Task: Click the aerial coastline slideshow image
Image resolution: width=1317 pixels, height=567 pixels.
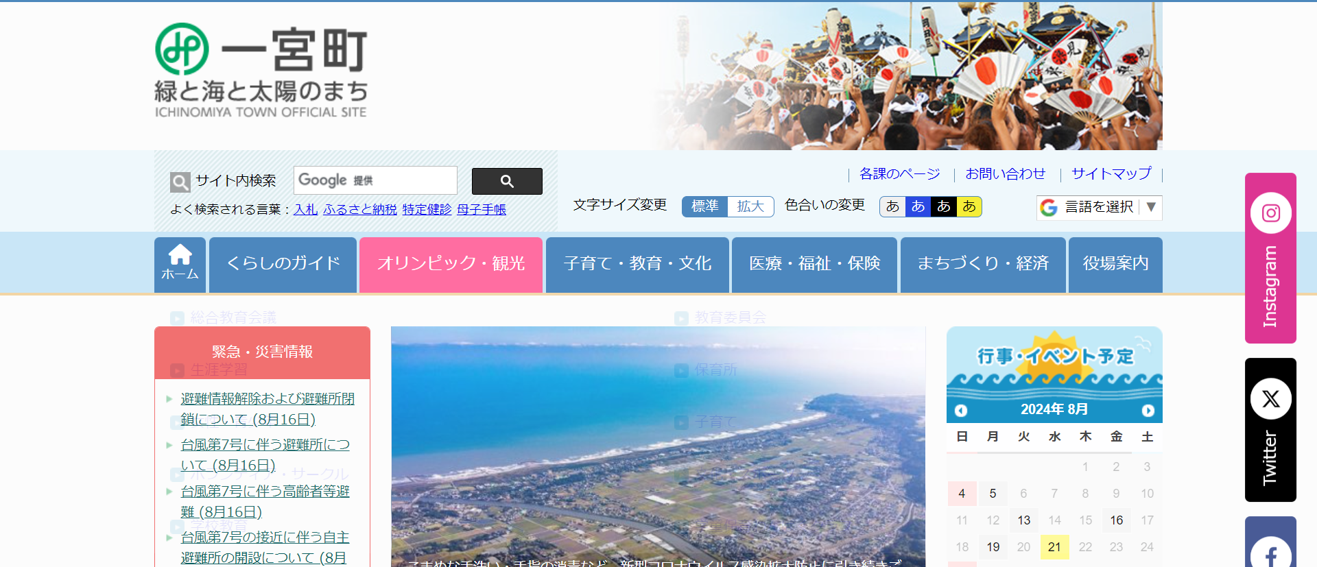Action: [x=658, y=446]
